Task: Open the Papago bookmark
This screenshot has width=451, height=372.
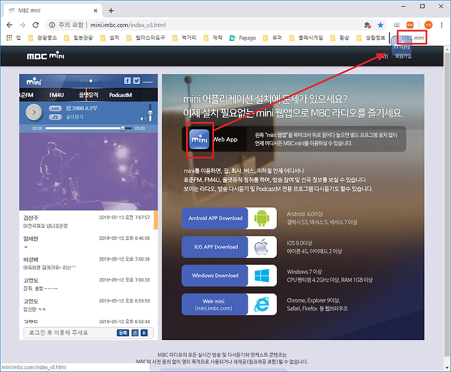Action: (242, 38)
